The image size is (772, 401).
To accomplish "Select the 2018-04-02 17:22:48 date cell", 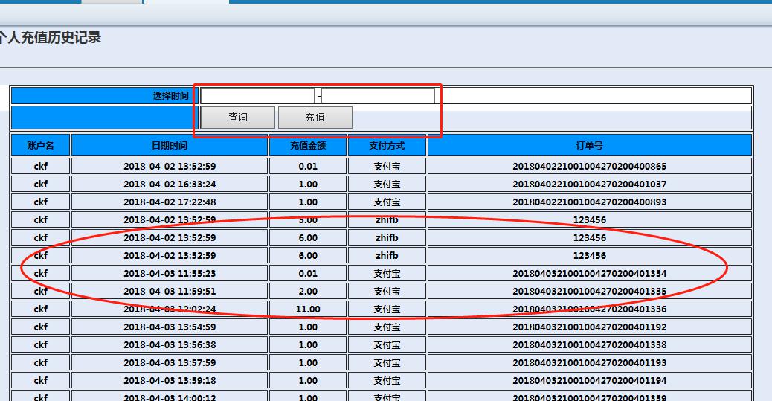I will point(170,202).
